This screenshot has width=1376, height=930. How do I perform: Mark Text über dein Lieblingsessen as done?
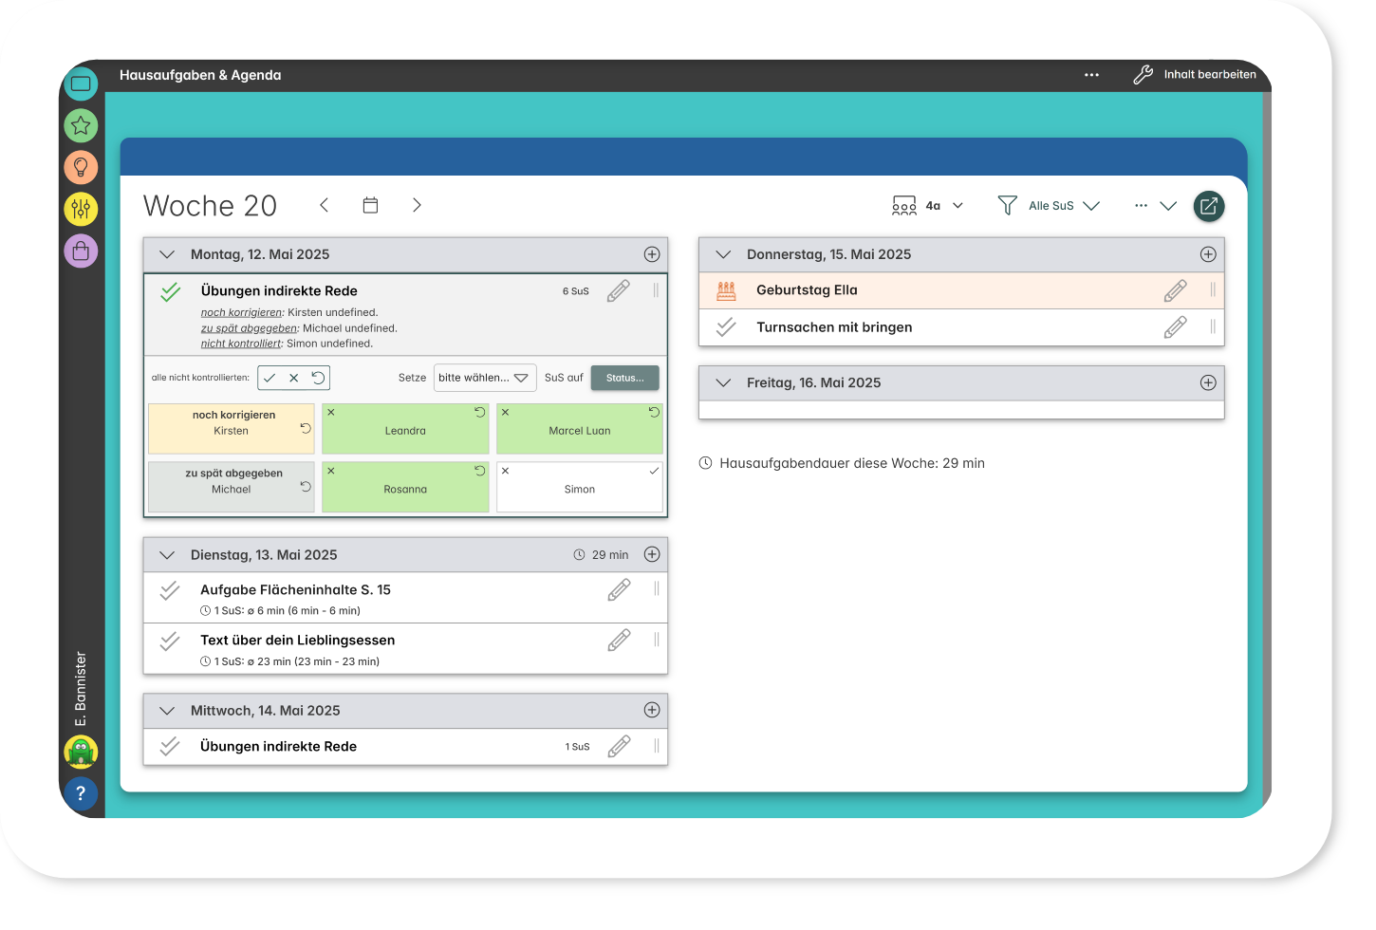(170, 642)
